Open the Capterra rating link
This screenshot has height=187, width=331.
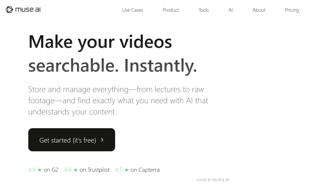pyautogui.click(x=137, y=170)
